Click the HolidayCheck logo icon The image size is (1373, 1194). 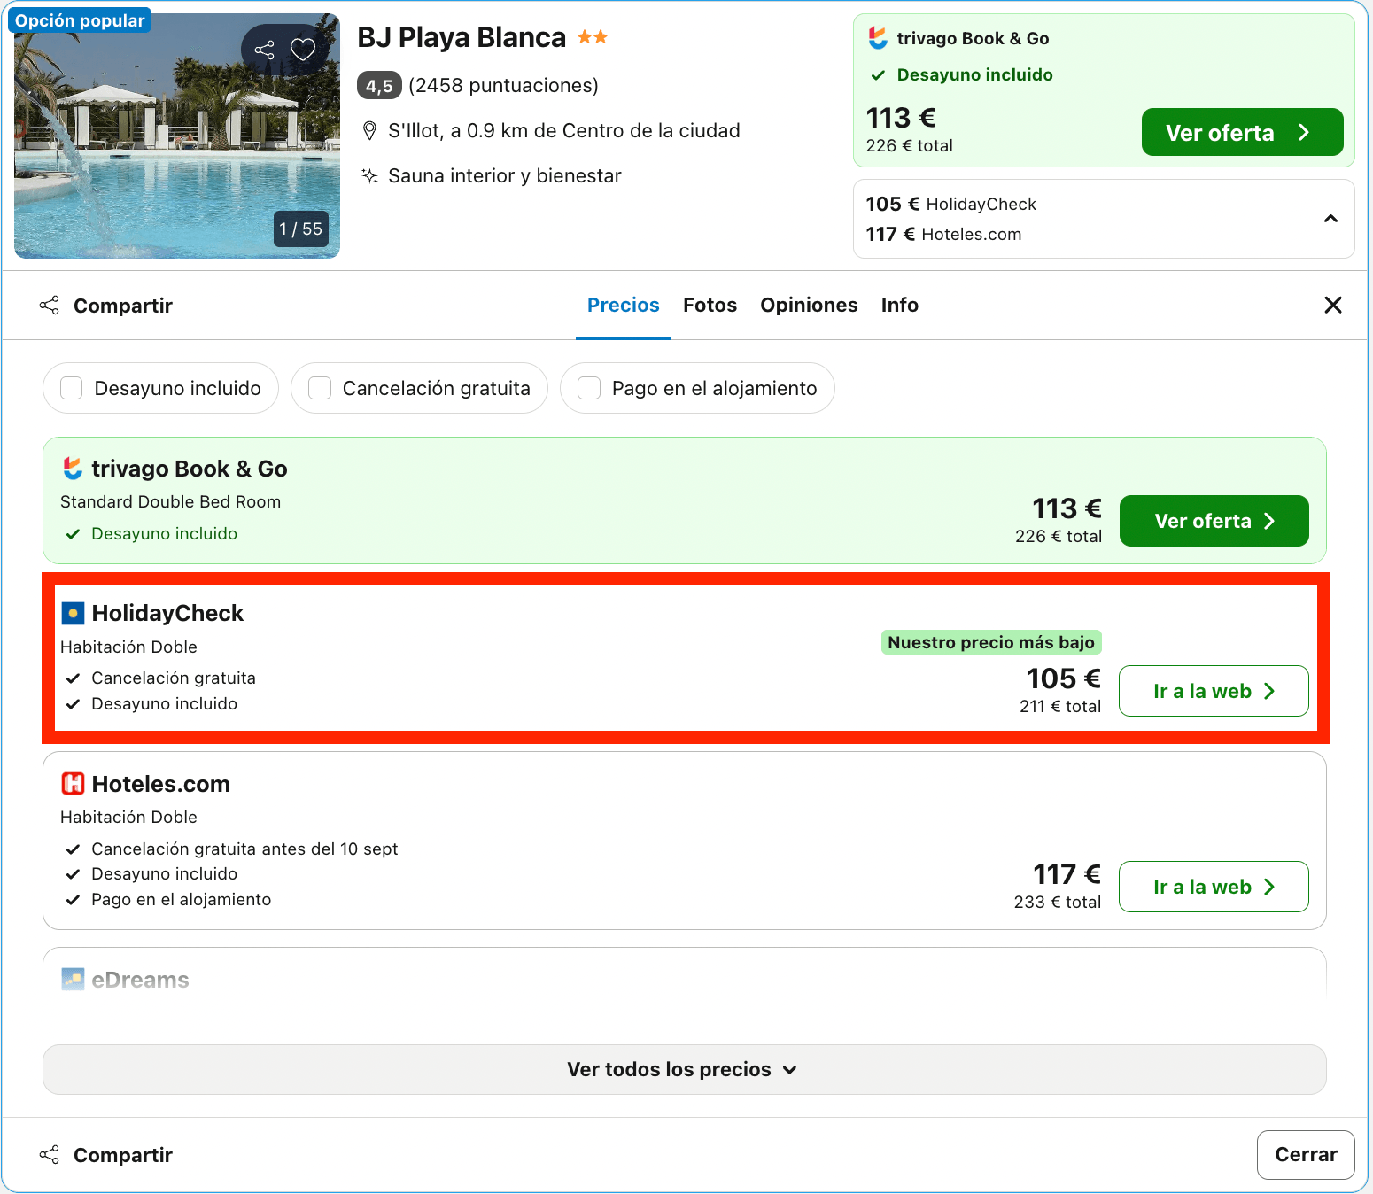pos(73,613)
